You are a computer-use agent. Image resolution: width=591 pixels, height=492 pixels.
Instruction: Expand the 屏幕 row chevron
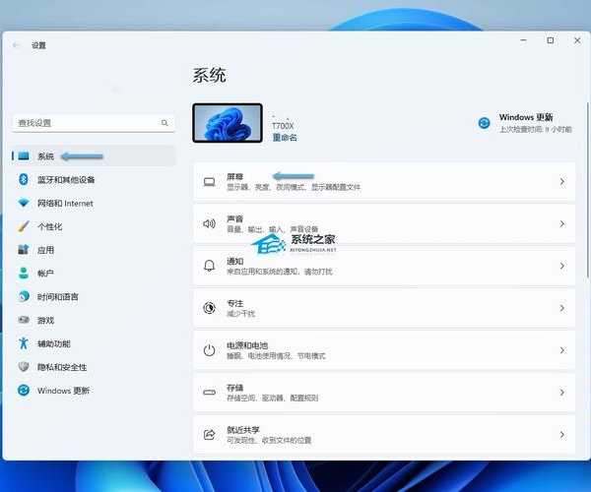click(x=561, y=182)
